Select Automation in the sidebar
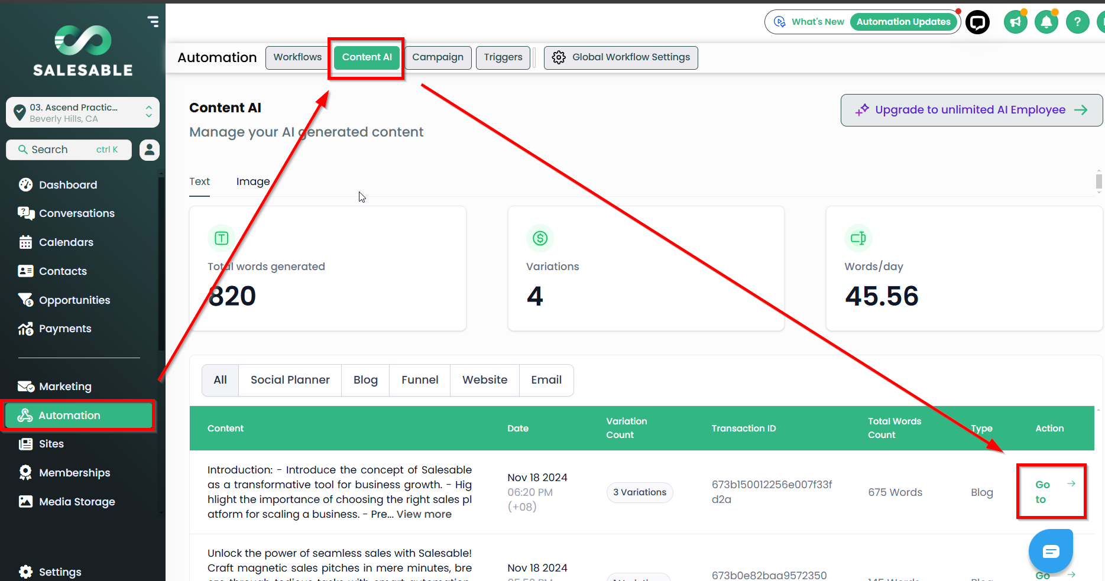 79,416
